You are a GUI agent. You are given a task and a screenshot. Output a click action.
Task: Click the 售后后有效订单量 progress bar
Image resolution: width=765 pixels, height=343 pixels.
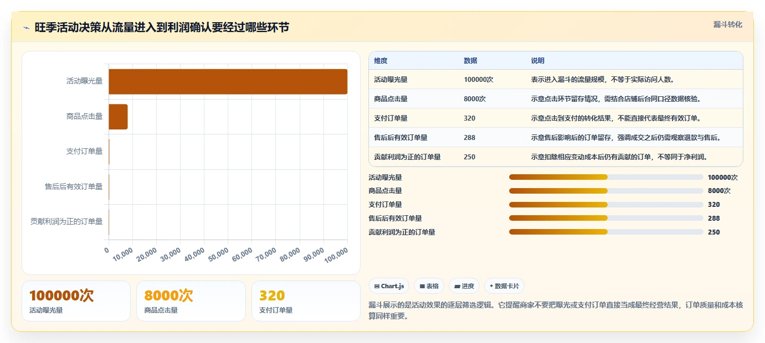click(x=606, y=218)
